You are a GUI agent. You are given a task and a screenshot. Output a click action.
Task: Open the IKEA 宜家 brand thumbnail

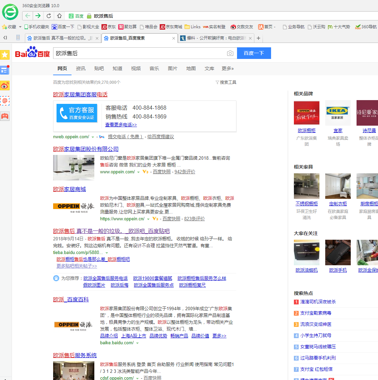(338, 113)
